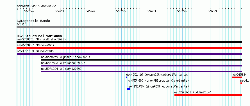Click the ruler's left end arrow
Image resolution: width=250 pixels, height=106 pixels.
click(17, 9)
